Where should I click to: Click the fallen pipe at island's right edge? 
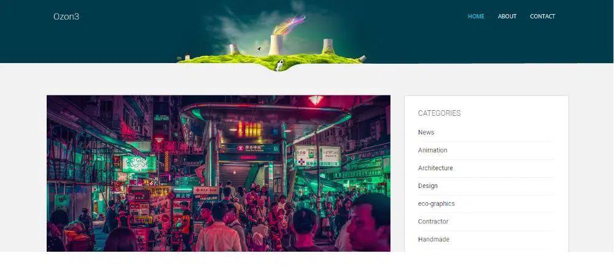[362, 58]
